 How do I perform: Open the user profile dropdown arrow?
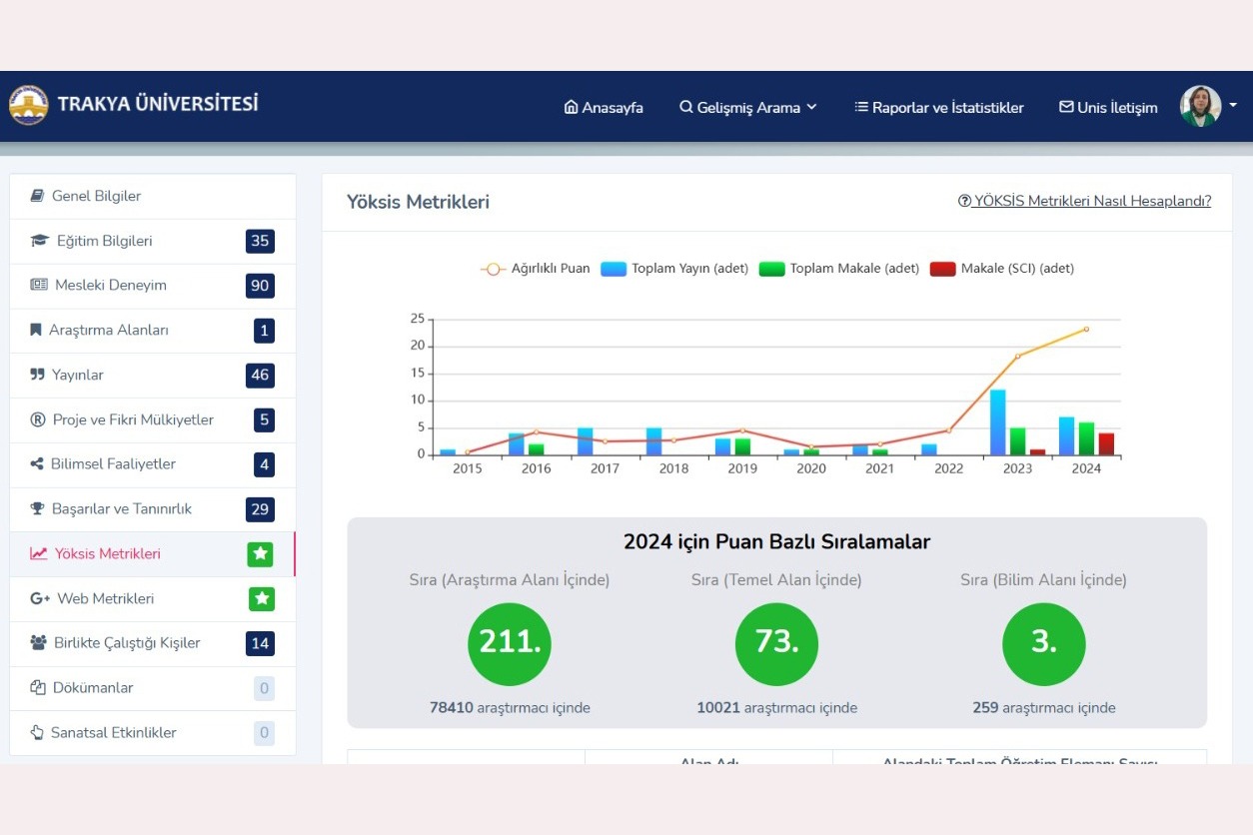click(1233, 105)
